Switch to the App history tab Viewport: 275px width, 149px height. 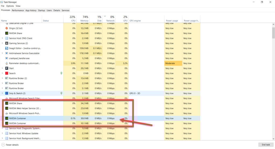coord(31,10)
